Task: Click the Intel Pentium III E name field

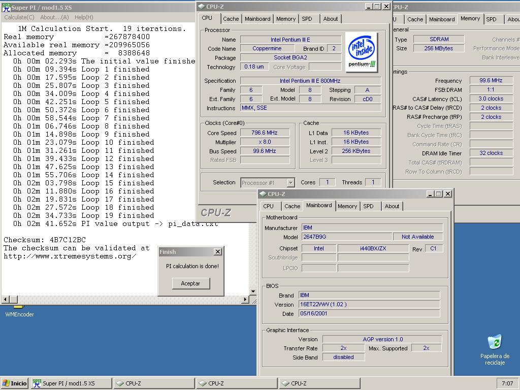Action: [x=290, y=40]
